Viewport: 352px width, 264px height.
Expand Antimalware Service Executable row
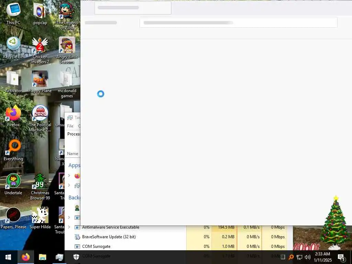point(69,227)
